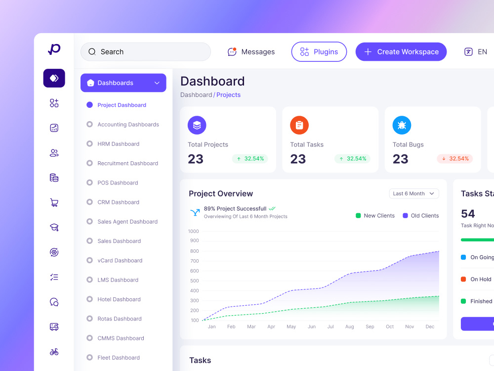The width and height of the screenshot is (494, 371).
Task: Open Sales Dashboard menu item
Action: (x=119, y=241)
